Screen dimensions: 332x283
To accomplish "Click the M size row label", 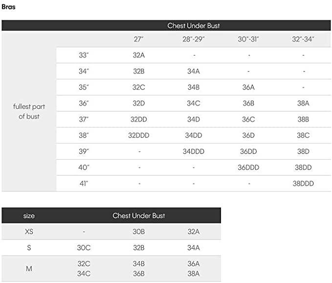I will coord(29,268).
